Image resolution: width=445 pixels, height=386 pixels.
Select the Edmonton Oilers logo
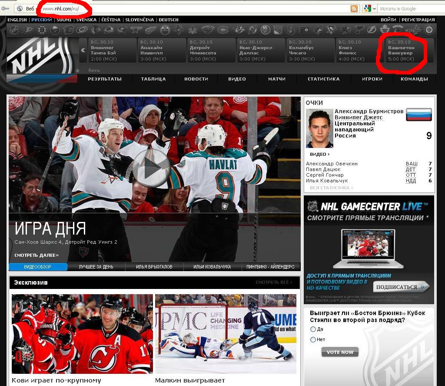[165, 30]
